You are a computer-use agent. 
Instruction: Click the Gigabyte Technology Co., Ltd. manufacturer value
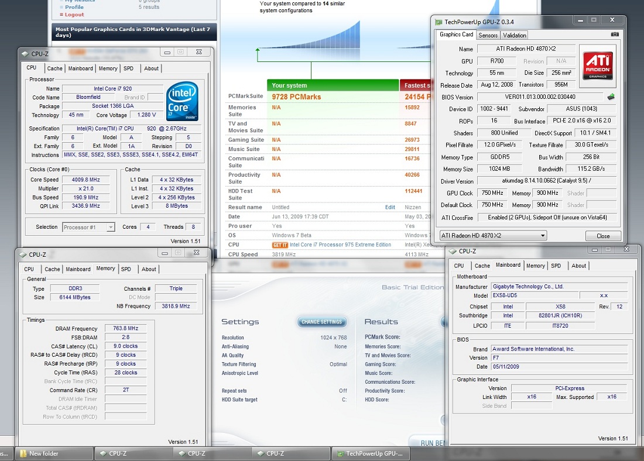559,287
